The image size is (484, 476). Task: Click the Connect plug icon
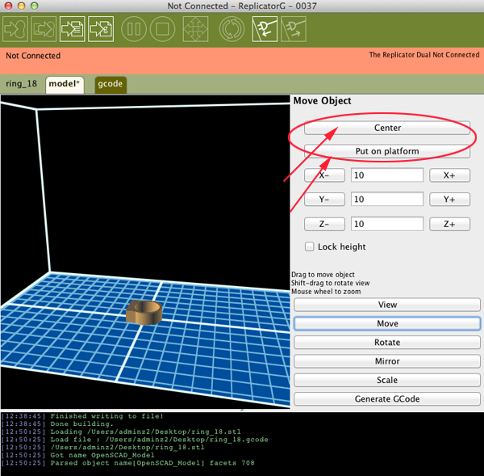[x=265, y=29]
